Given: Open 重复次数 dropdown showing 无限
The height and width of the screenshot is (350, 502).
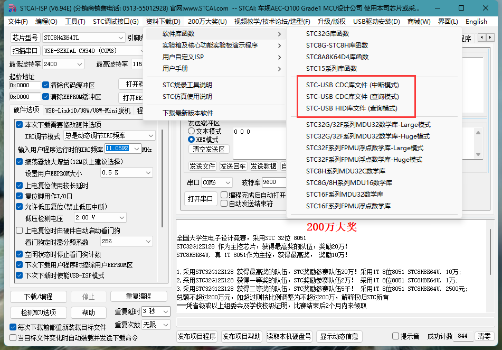Looking at the screenshot, I should pyautogui.click(x=156, y=325).
